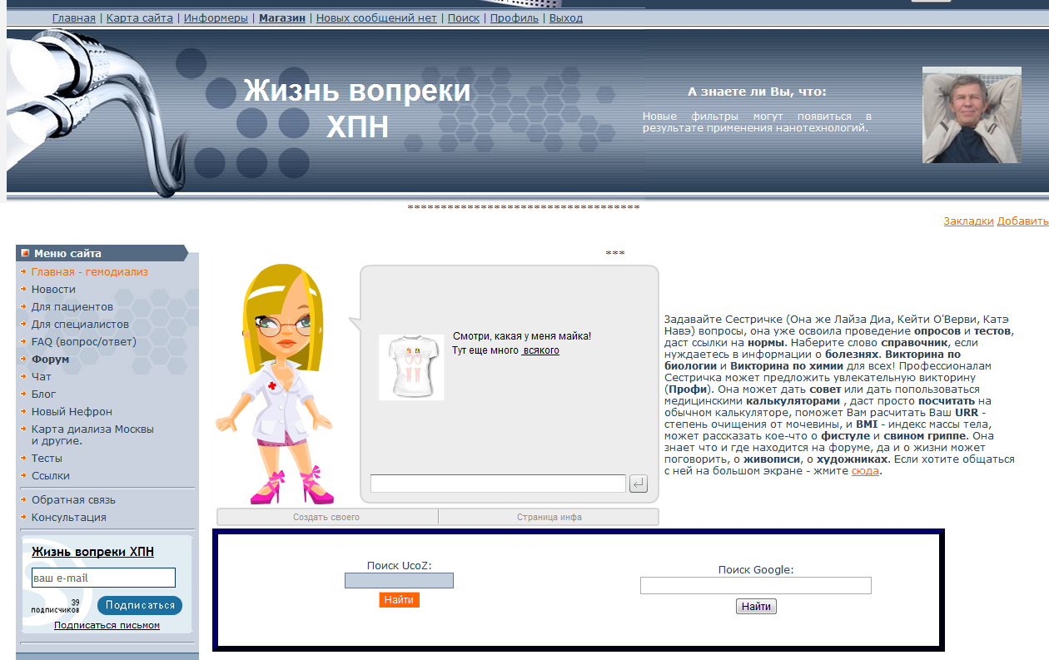Open Карта сайта in top navigation

pos(139,17)
